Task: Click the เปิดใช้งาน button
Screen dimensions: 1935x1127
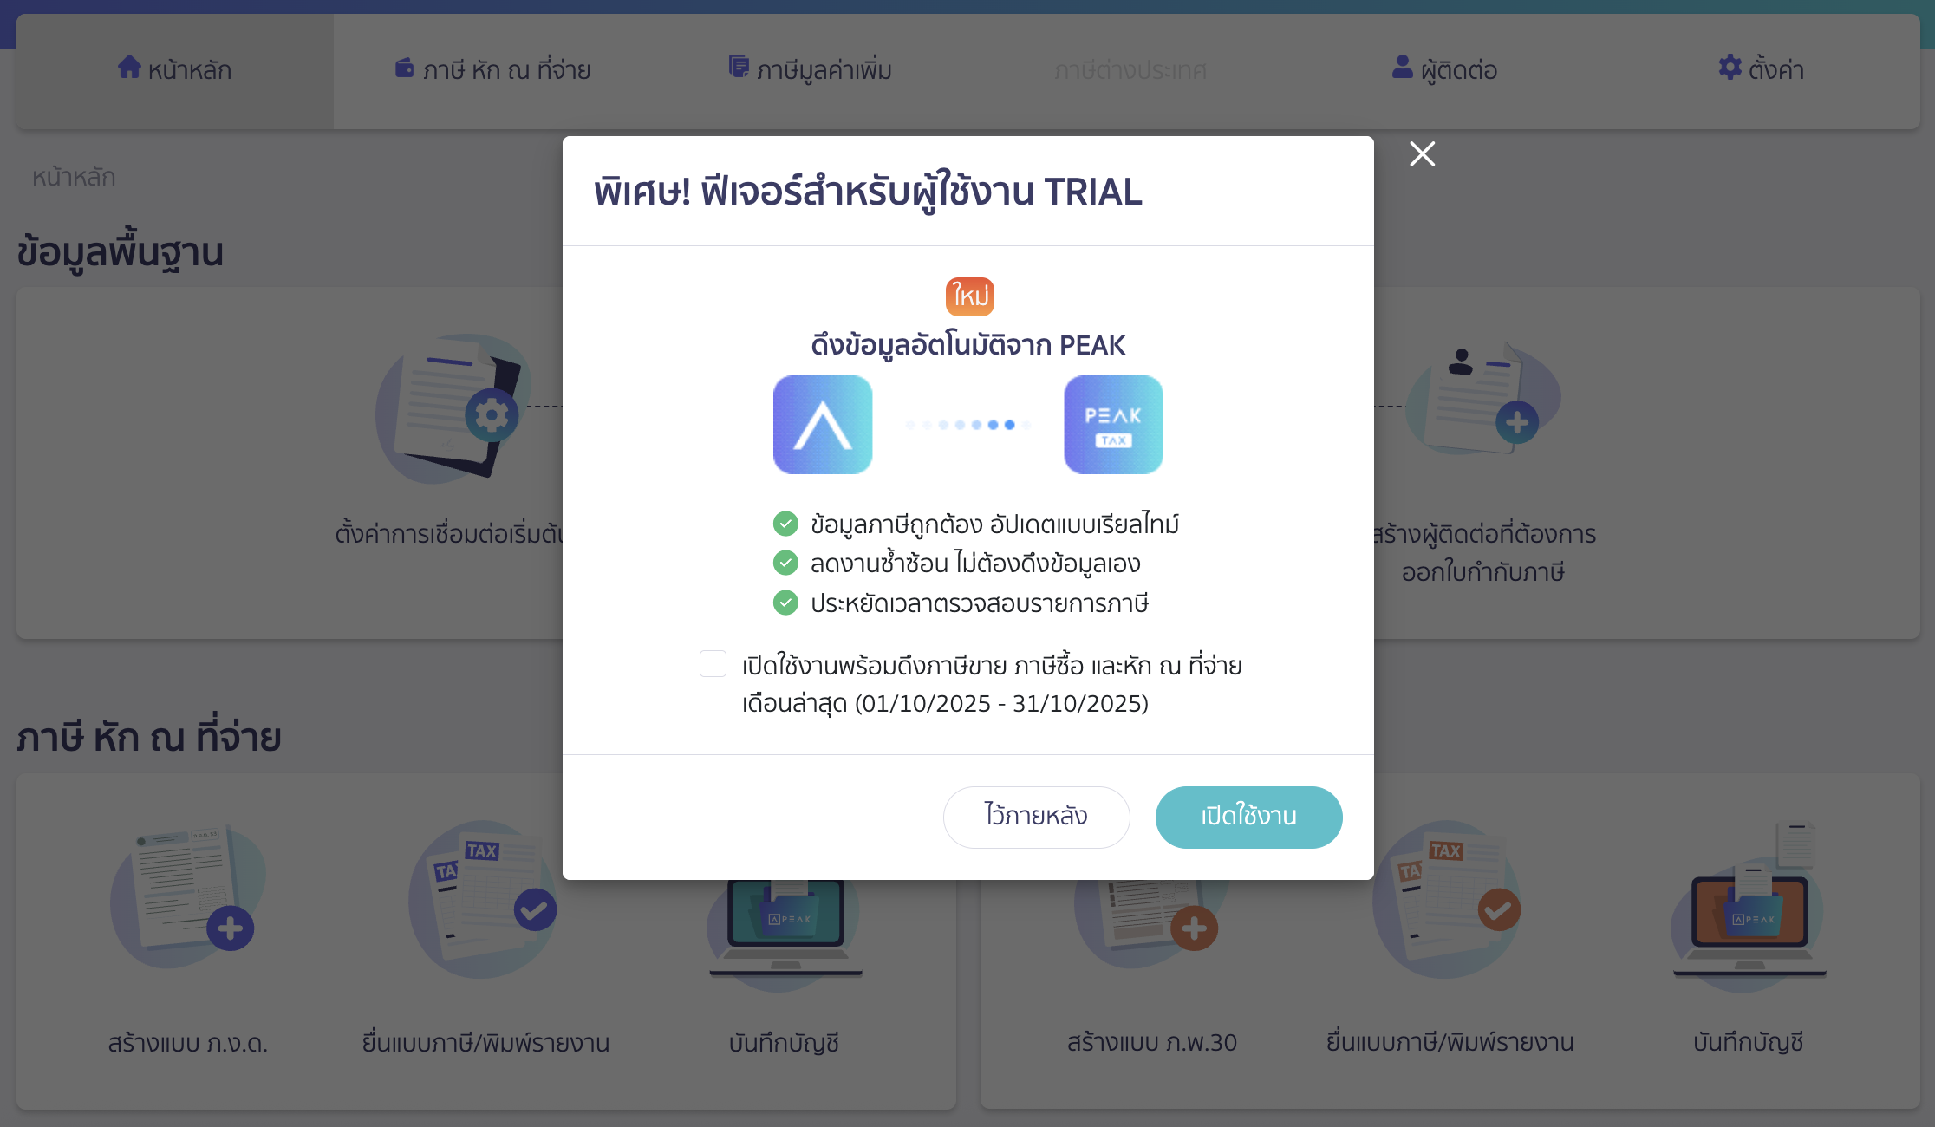Action: pos(1248,817)
